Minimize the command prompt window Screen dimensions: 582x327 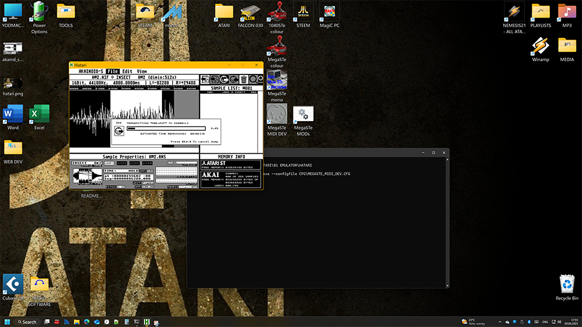click(x=423, y=153)
